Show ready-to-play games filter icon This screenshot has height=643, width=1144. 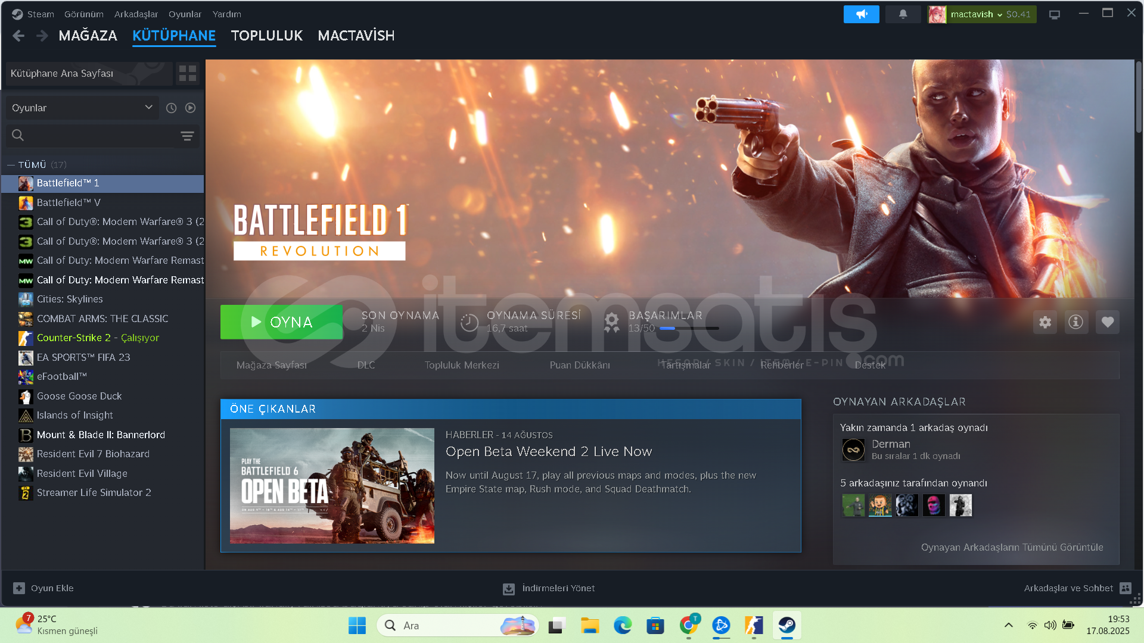click(x=190, y=108)
